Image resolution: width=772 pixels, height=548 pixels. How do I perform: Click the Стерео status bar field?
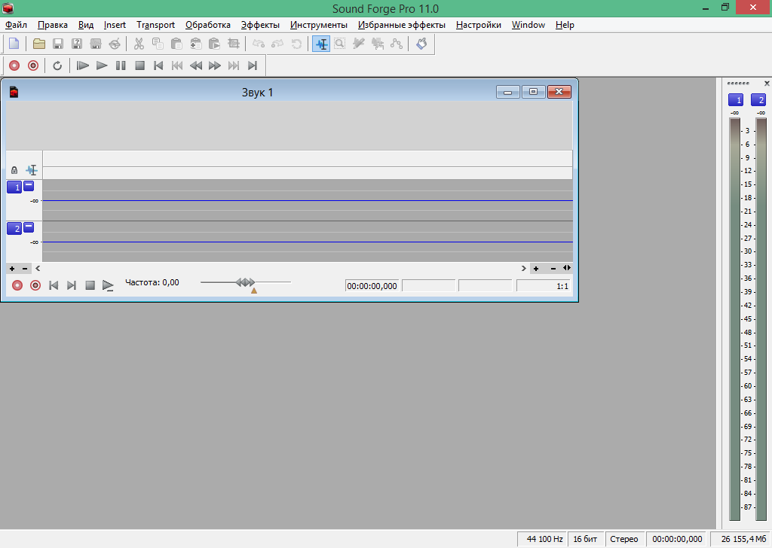click(624, 539)
